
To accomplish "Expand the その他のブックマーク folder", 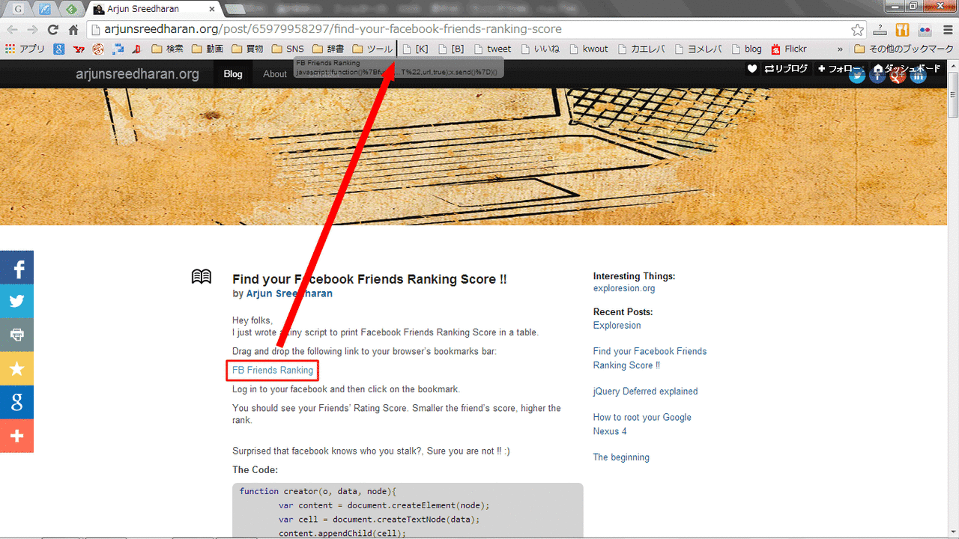I will coord(904,49).
